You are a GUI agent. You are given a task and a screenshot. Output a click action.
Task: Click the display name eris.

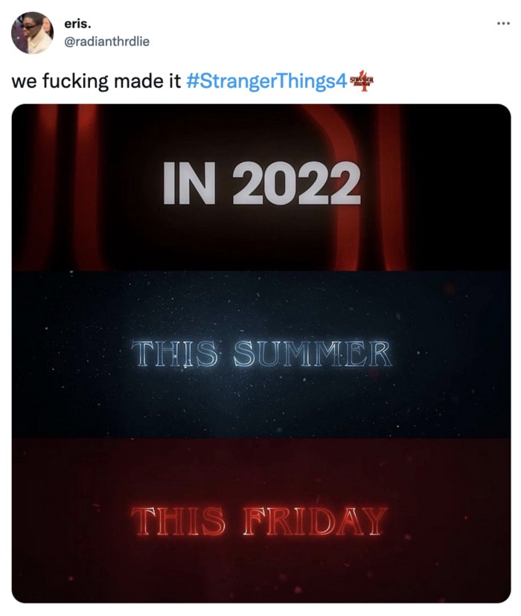pos(77,24)
